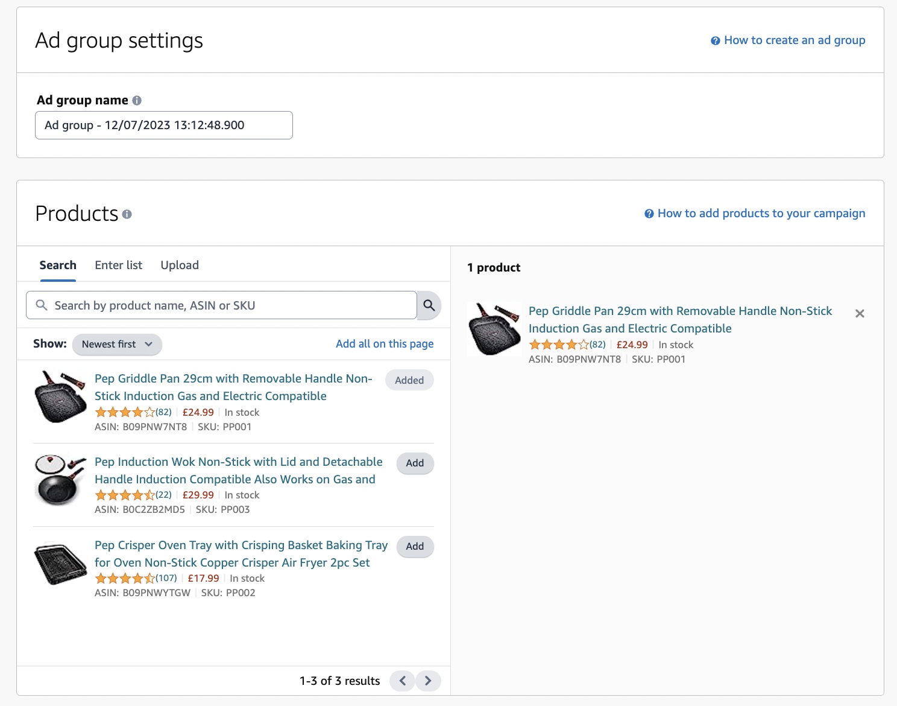Screen dimensions: 897x706
Task: Click the SKU: PP003 text
Action: tap(223, 509)
